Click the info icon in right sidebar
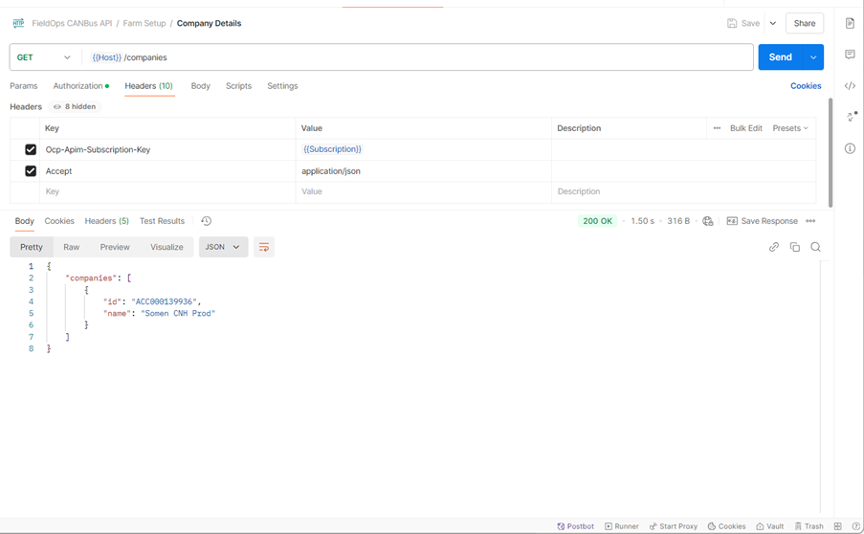 coord(850,148)
